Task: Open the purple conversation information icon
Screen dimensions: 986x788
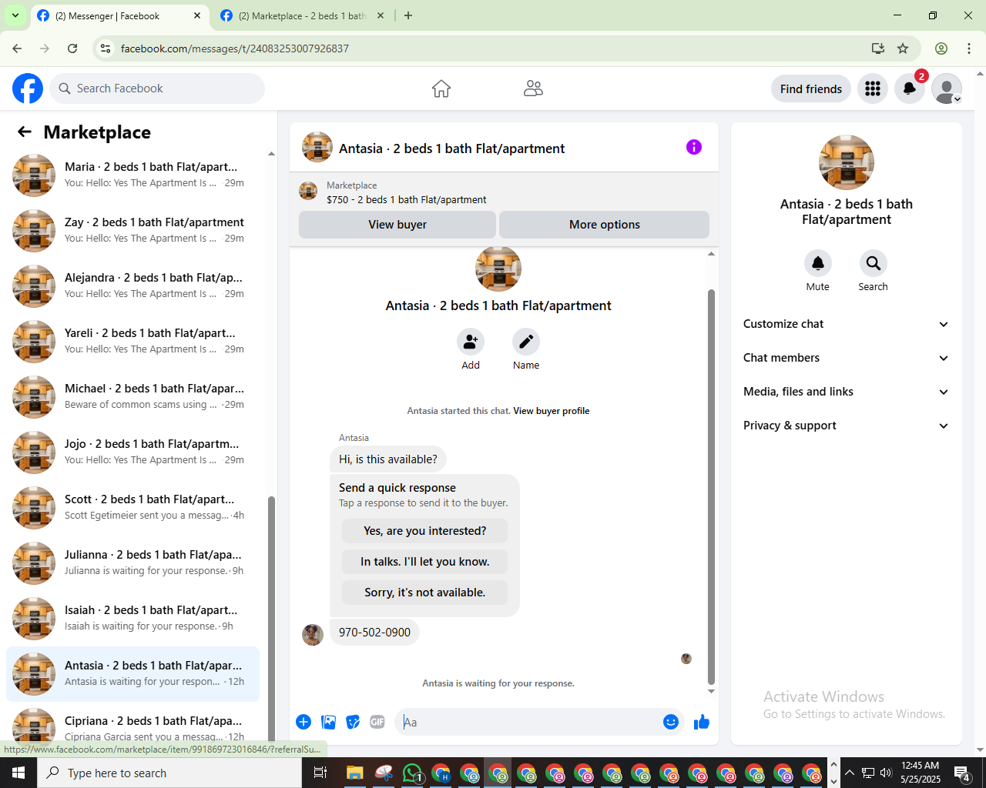Action: 694,147
